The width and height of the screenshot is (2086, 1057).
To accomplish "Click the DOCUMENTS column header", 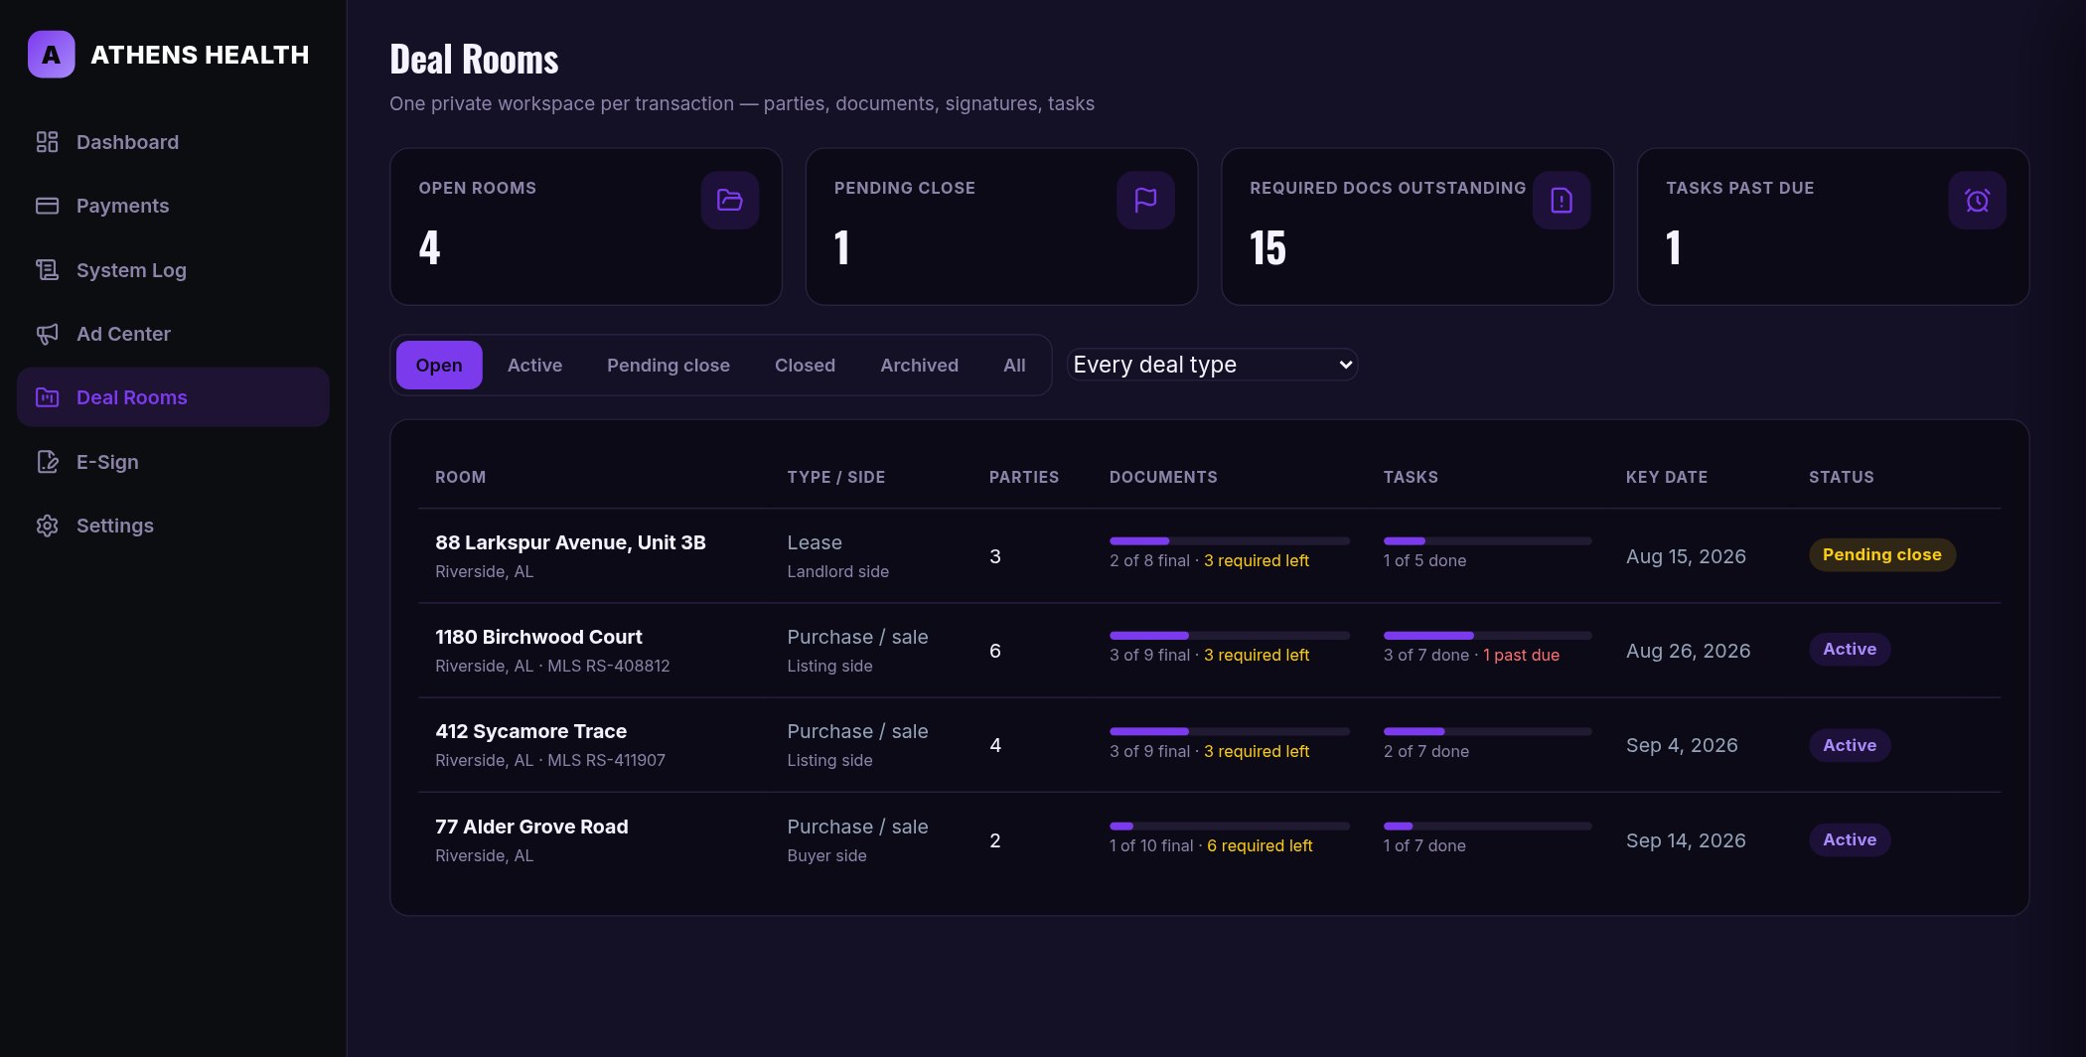I will coord(1163,477).
